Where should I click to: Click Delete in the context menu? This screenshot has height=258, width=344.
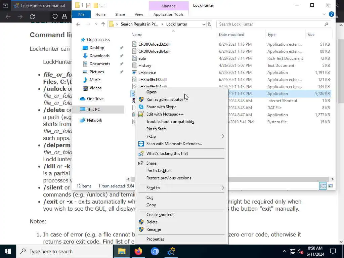point(152,222)
